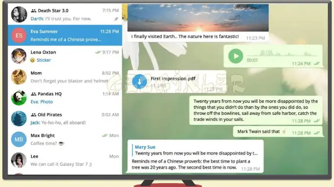Click the read checkmarks on Max Bright's row
Image resolution: width=334 pixels, height=187 pixels.
(105, 135)
